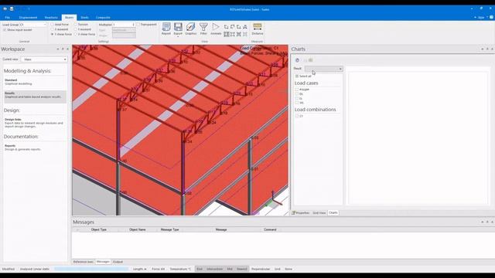495x278 pixels.
Task: Click the axis orientation gizmo in the 3D view
Action: pos(274,199)
